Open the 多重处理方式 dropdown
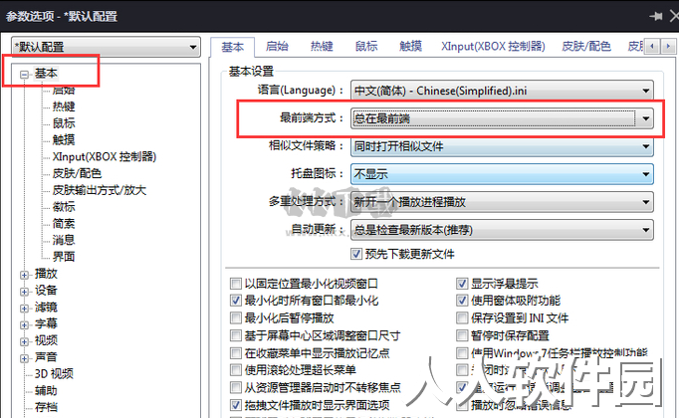This screenshot has width=679, height=418. coord(502,202)
